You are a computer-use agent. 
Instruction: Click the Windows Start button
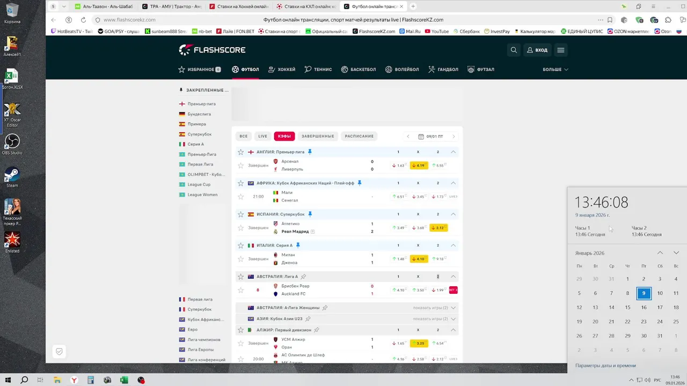(x=8, y=380)
